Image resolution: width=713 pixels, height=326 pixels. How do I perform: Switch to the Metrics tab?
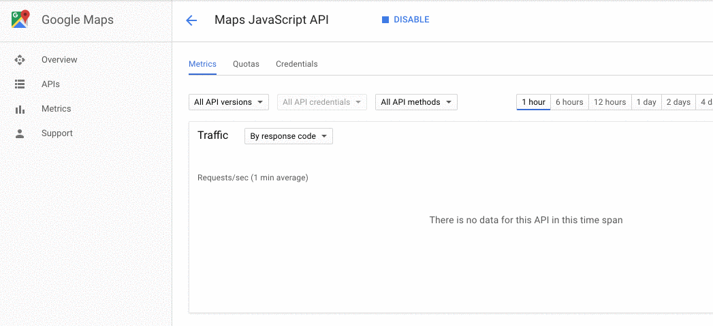click(x=202, y=64)
